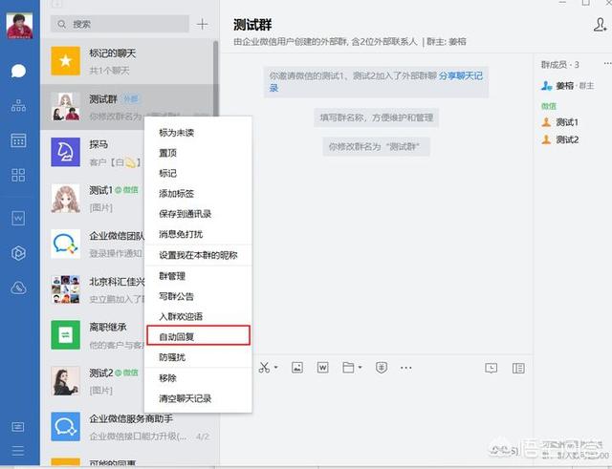Open the hamburger menu at sidebar bottom

tap(17, 451)
